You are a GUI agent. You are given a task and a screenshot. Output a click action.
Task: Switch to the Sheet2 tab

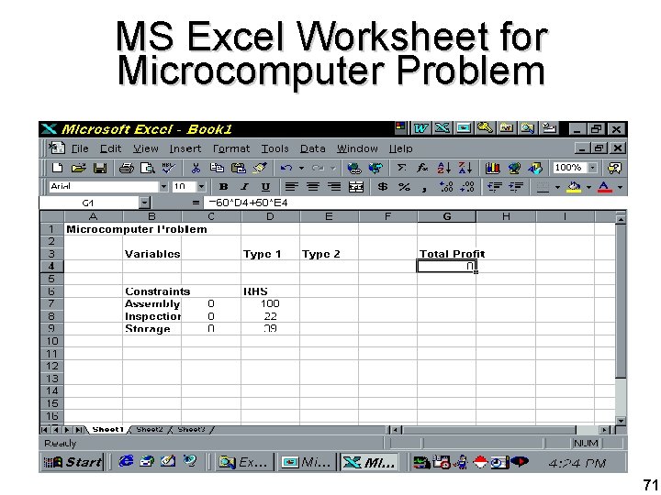pyautogui.click(x=150, y=430)
